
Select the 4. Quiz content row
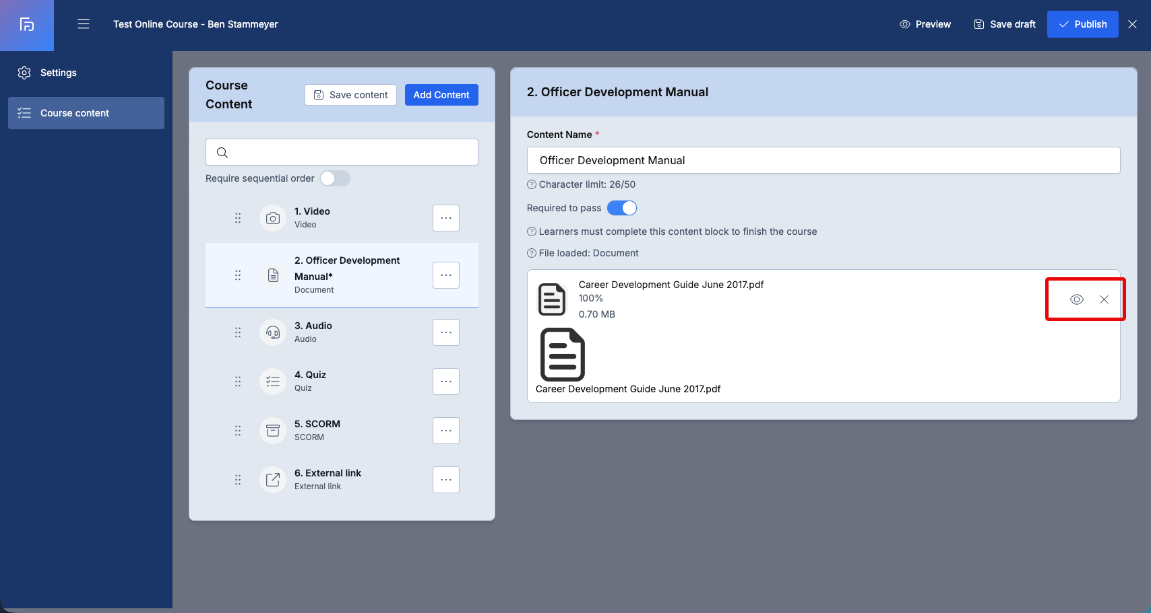[342, 382]
